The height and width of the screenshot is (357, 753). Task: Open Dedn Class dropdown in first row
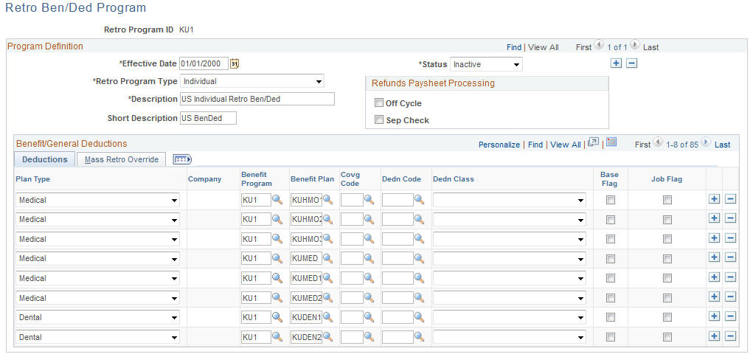coord(509,200)
